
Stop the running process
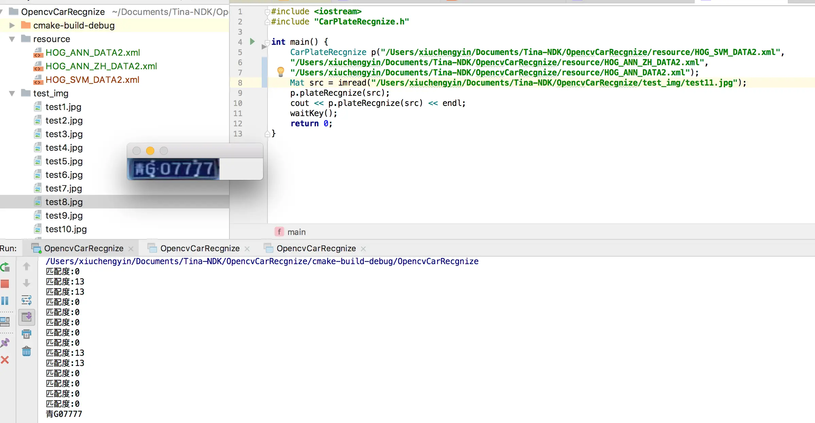tap(5, 284)
